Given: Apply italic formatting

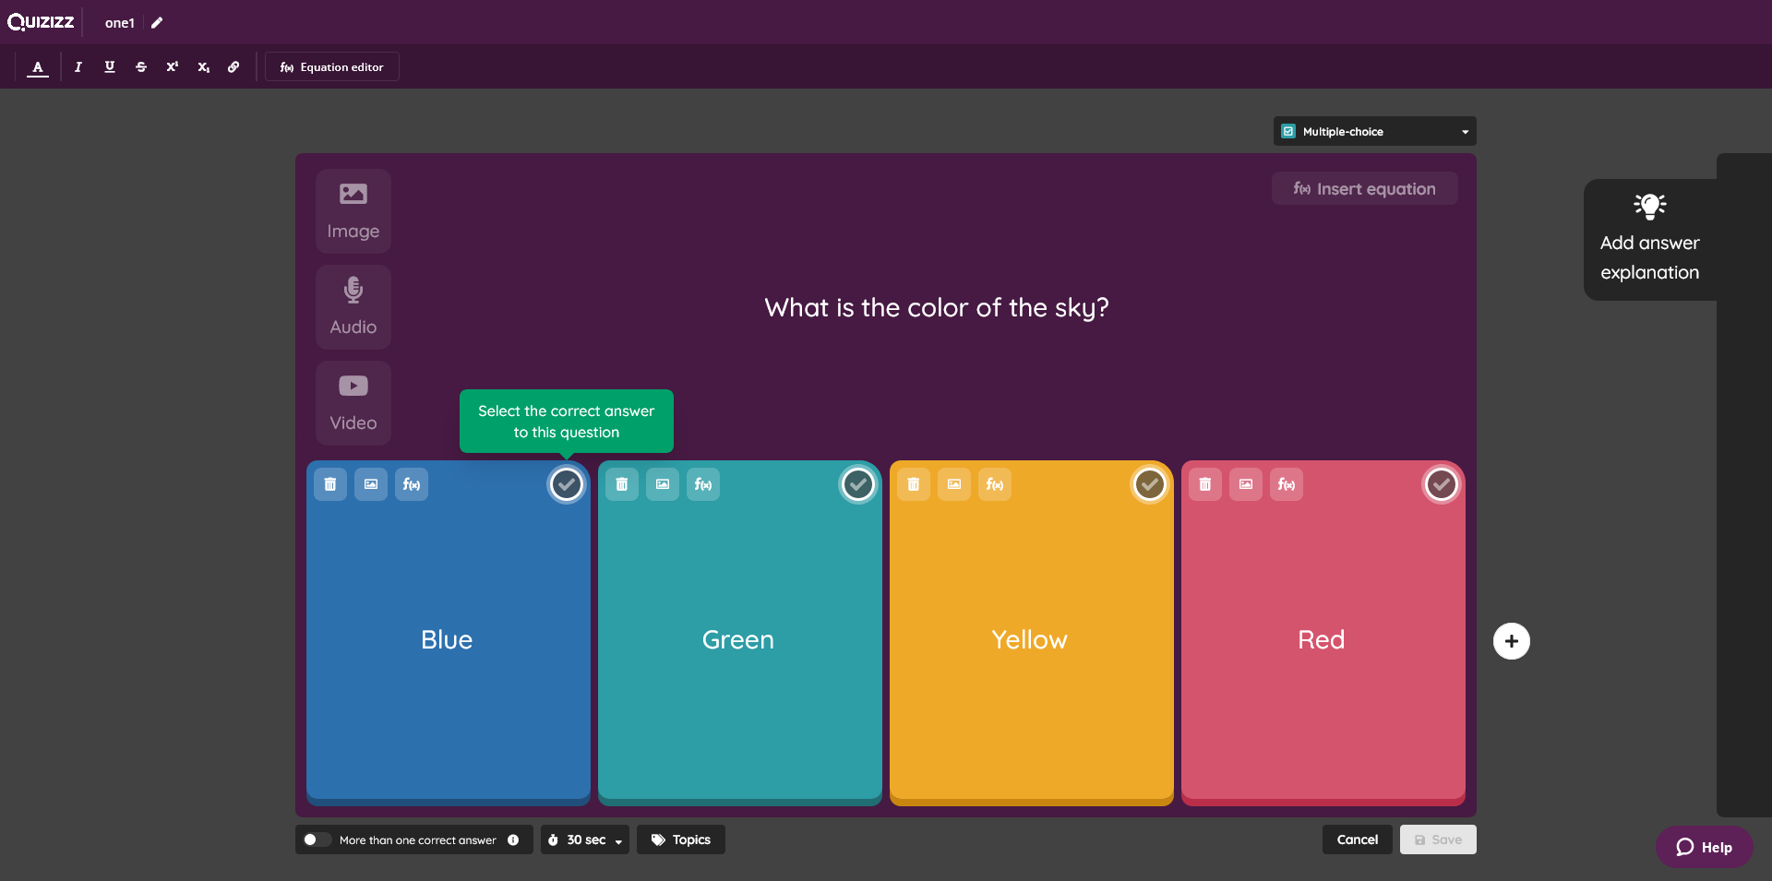Looking at the screenshot, I should 78,66.
